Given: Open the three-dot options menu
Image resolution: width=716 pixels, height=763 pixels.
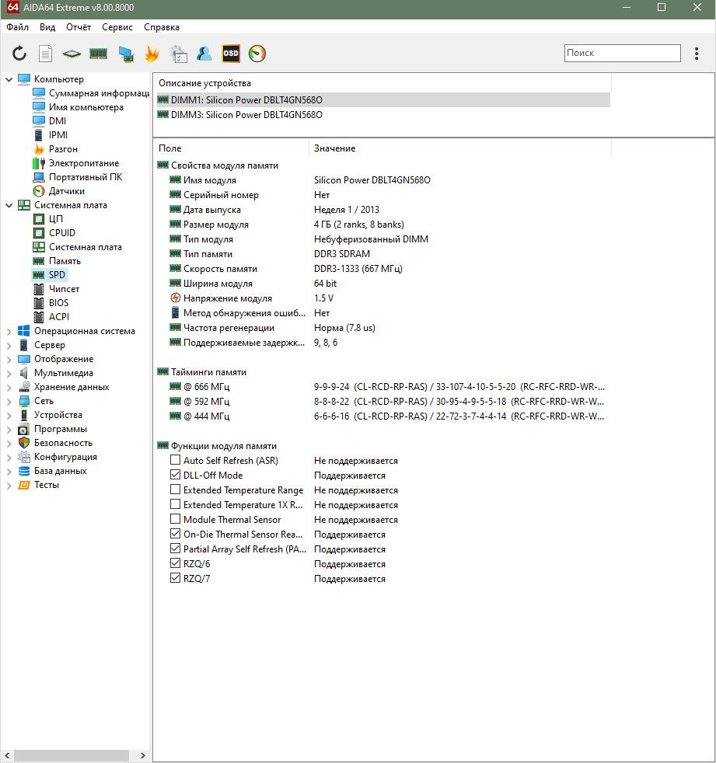Looking at the screenshot, I should point(697,54).
